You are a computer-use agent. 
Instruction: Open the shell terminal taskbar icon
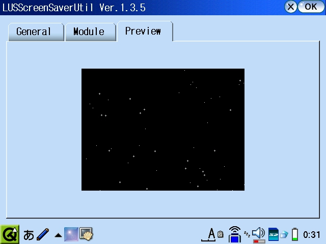86,234
